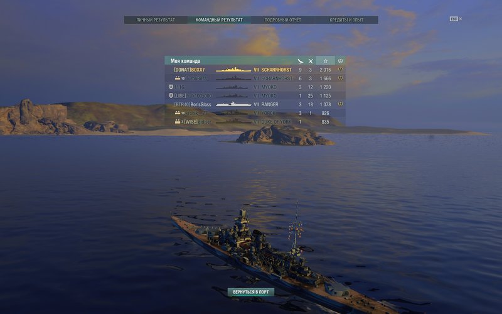Click the achievements emblem column header icon
Image resolution: width=502 pixels, height=314 pixels.
click(x=340, y=60)
